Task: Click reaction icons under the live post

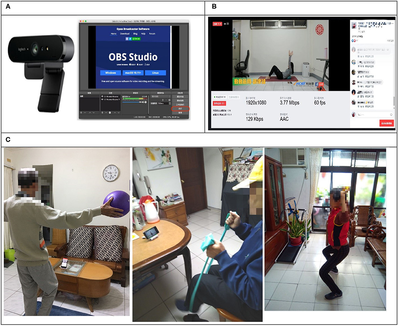Action: [x=354, y=41]
